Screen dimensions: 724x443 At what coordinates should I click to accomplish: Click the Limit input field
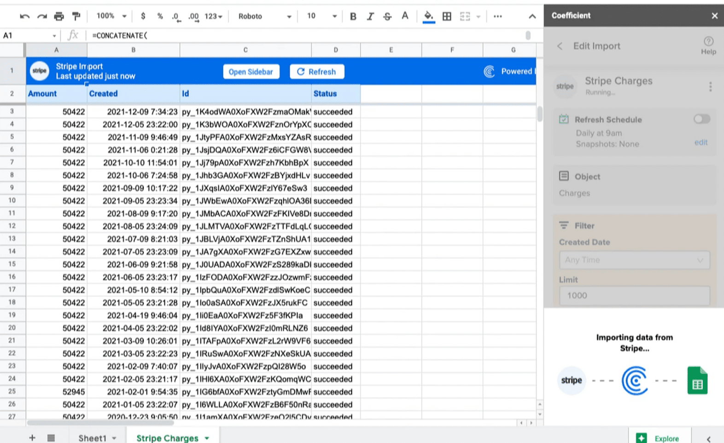point(634,296)
